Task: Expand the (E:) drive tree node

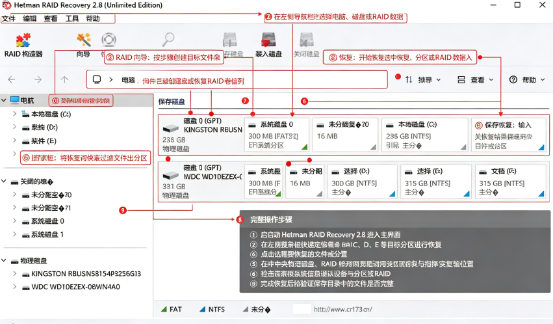Action: click(x=14, y=141)
